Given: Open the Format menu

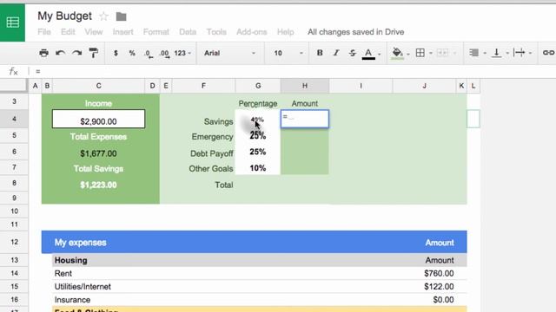Looking at the screenshot, I should tap(156, 32).
